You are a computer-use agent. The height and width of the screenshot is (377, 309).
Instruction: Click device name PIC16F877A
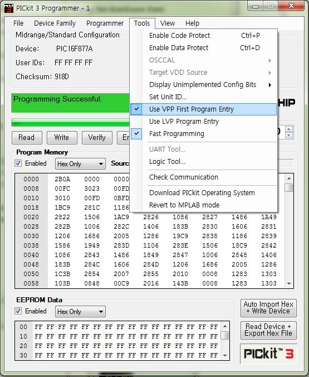(74, 49)
